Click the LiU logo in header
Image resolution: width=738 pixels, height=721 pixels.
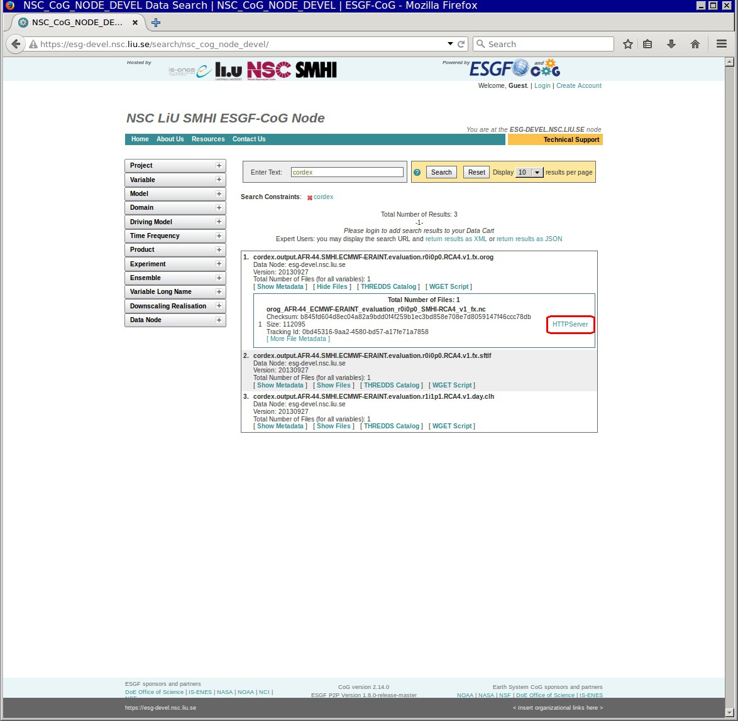(x=228, y=70)
